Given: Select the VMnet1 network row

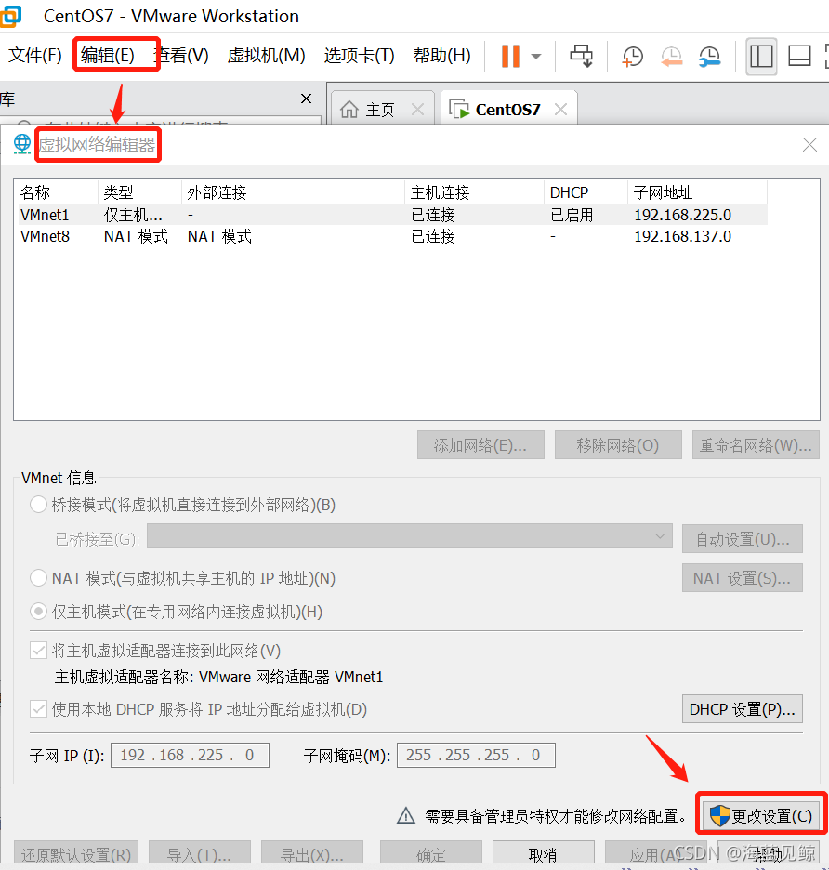Looking at the screenshot, I should [393, 215].
